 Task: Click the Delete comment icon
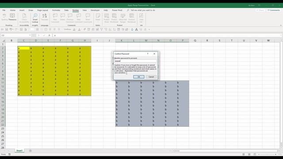click(x=62, y=17)
